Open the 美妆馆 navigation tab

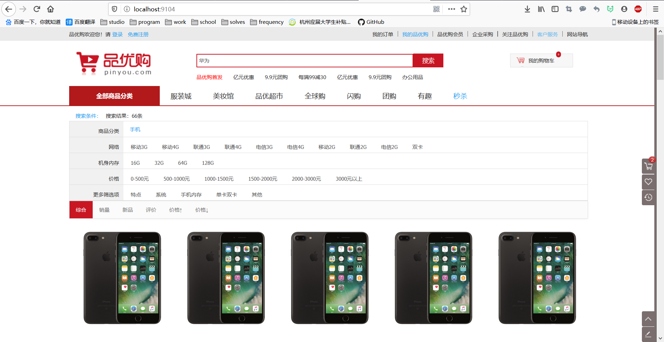pos(223,96)
